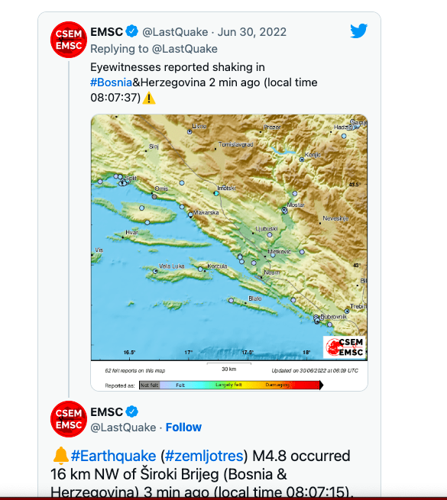Open the #Earthquake hashtag link

coord(113,456)
